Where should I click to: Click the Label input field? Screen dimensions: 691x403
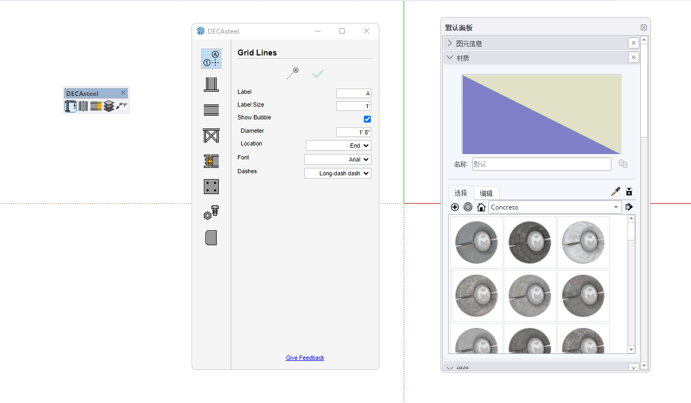[x=353, y=93]
